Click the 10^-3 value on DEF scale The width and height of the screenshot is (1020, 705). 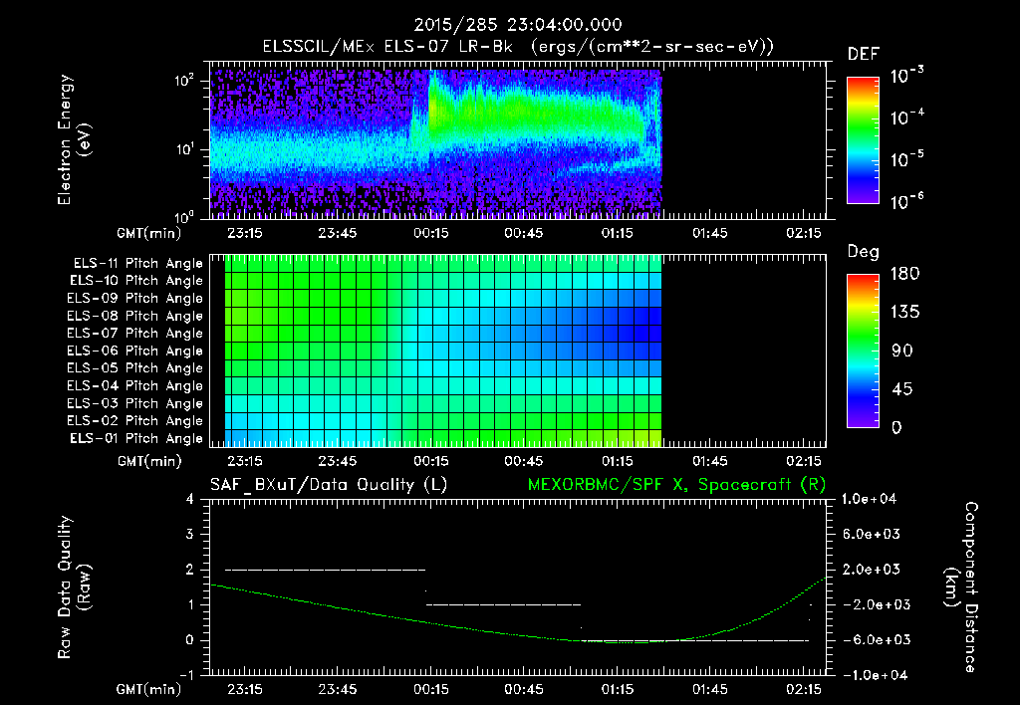906,76
